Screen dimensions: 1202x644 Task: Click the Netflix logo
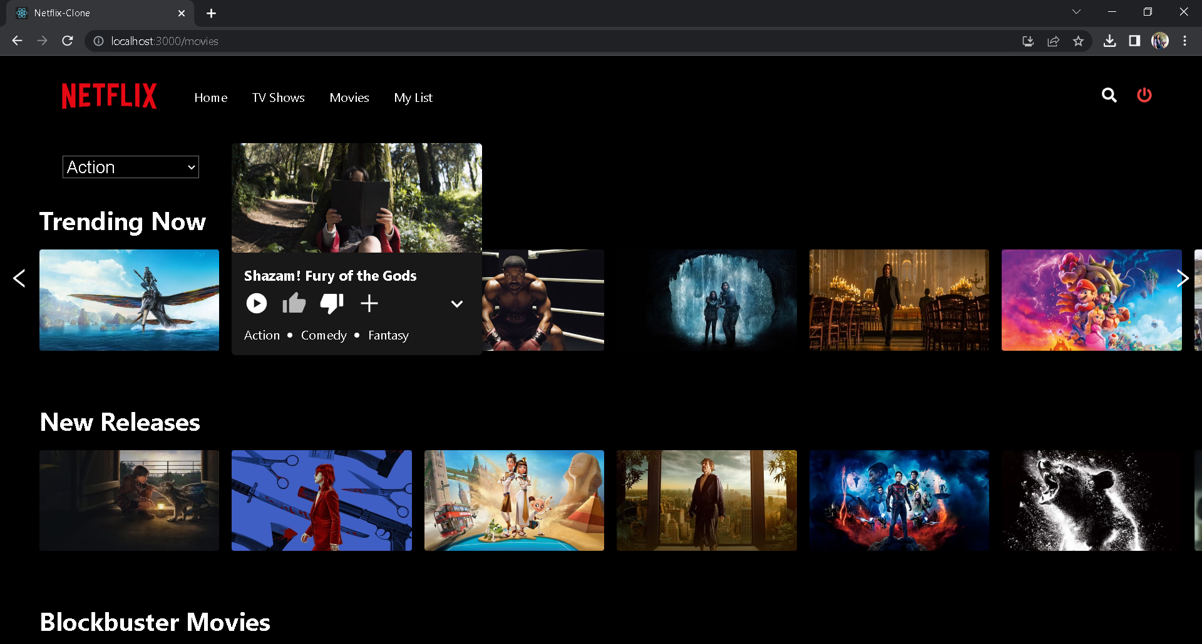click(x=109, y=96)
